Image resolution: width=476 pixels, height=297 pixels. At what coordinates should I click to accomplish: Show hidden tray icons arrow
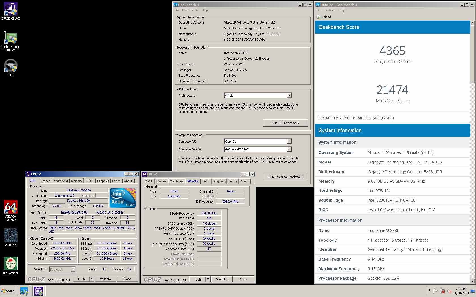pos(430,291)
